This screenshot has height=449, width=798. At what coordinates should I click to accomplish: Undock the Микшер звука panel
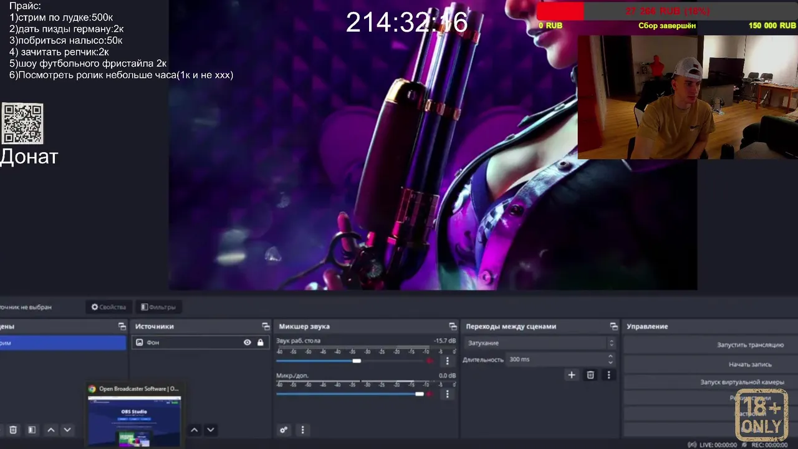tap(453, 326)
